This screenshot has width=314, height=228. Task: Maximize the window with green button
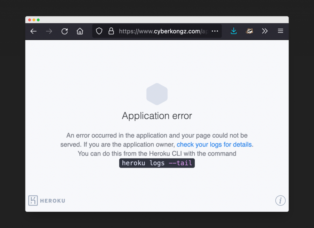pyautogui.click(x=38, y=20)
